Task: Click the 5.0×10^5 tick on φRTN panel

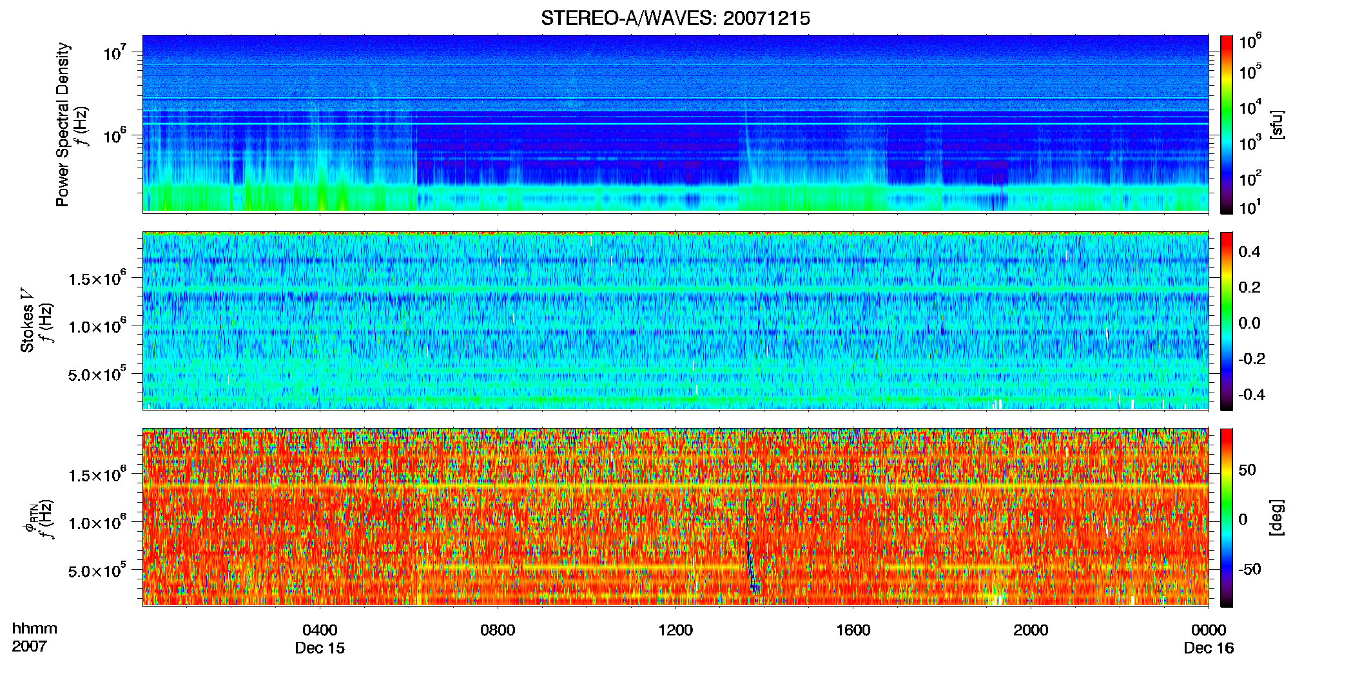Action: point(97,570)
